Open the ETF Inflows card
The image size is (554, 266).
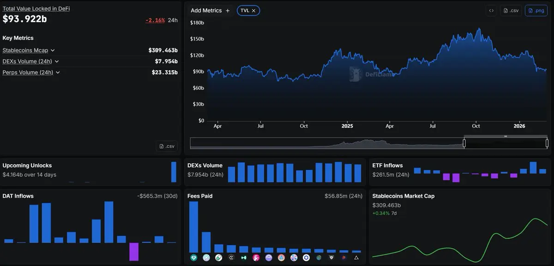387,165
